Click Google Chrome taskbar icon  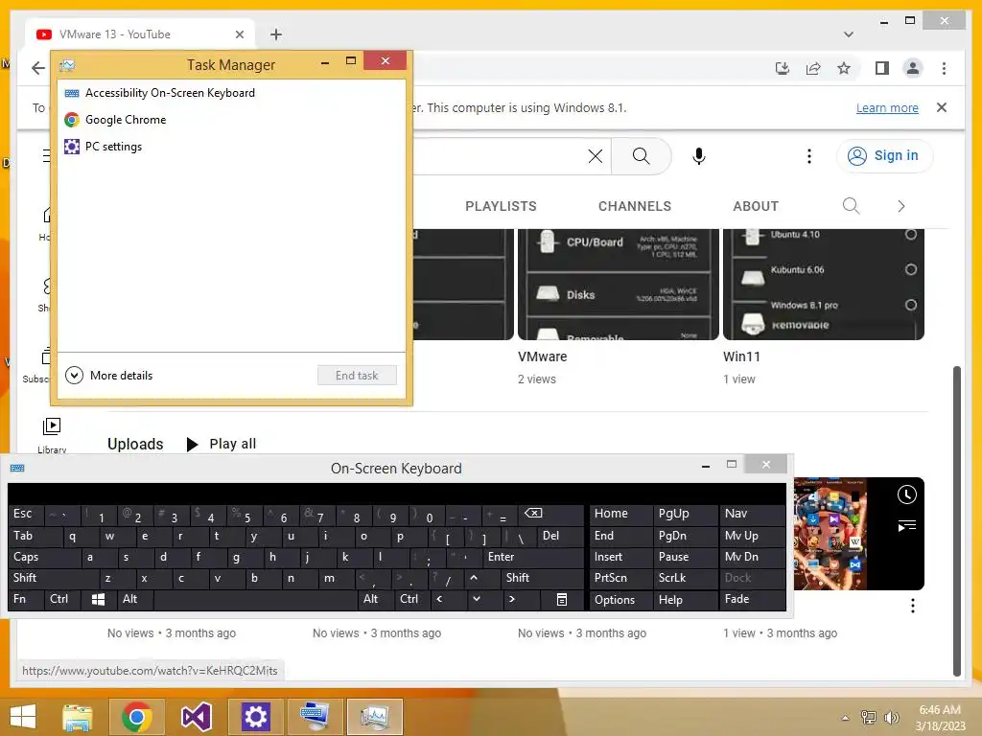pyautogui.click(x=136, y=717)
